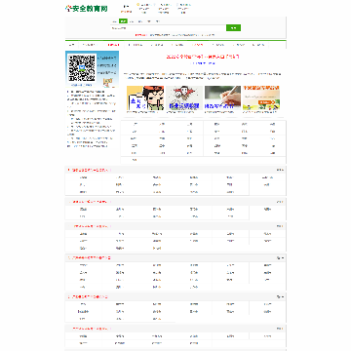Click the QR code image in the sidebar

[82, 68]
